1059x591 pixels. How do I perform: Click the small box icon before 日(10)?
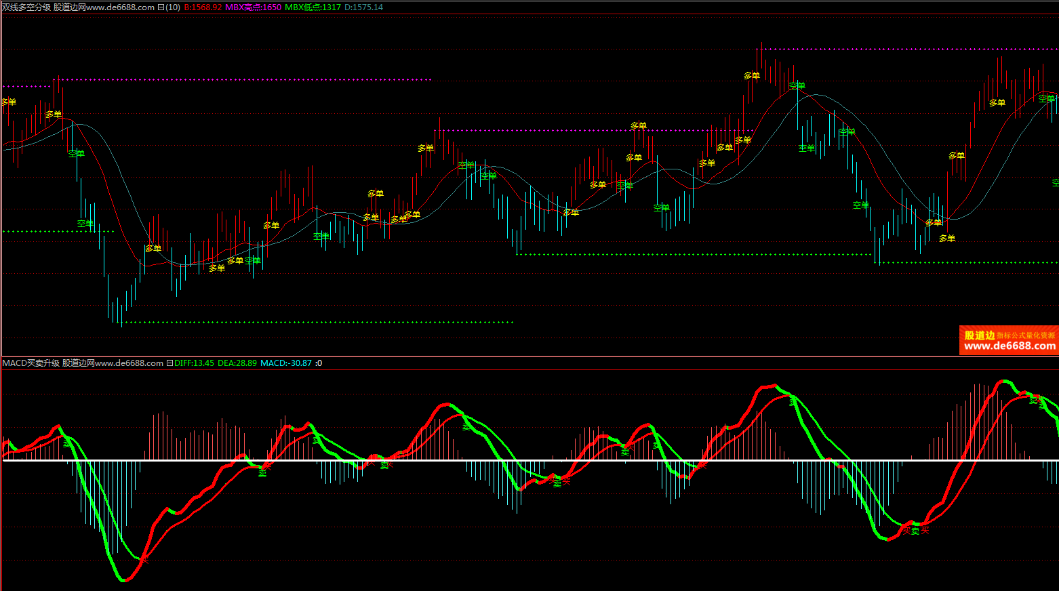161,7
